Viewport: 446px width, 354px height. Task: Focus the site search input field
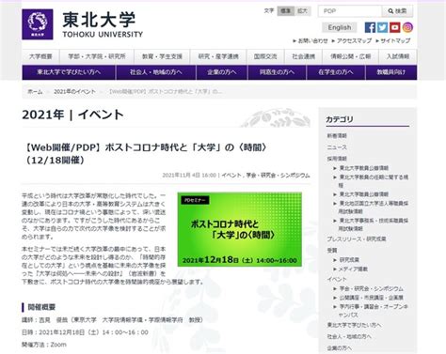(350, 11)
